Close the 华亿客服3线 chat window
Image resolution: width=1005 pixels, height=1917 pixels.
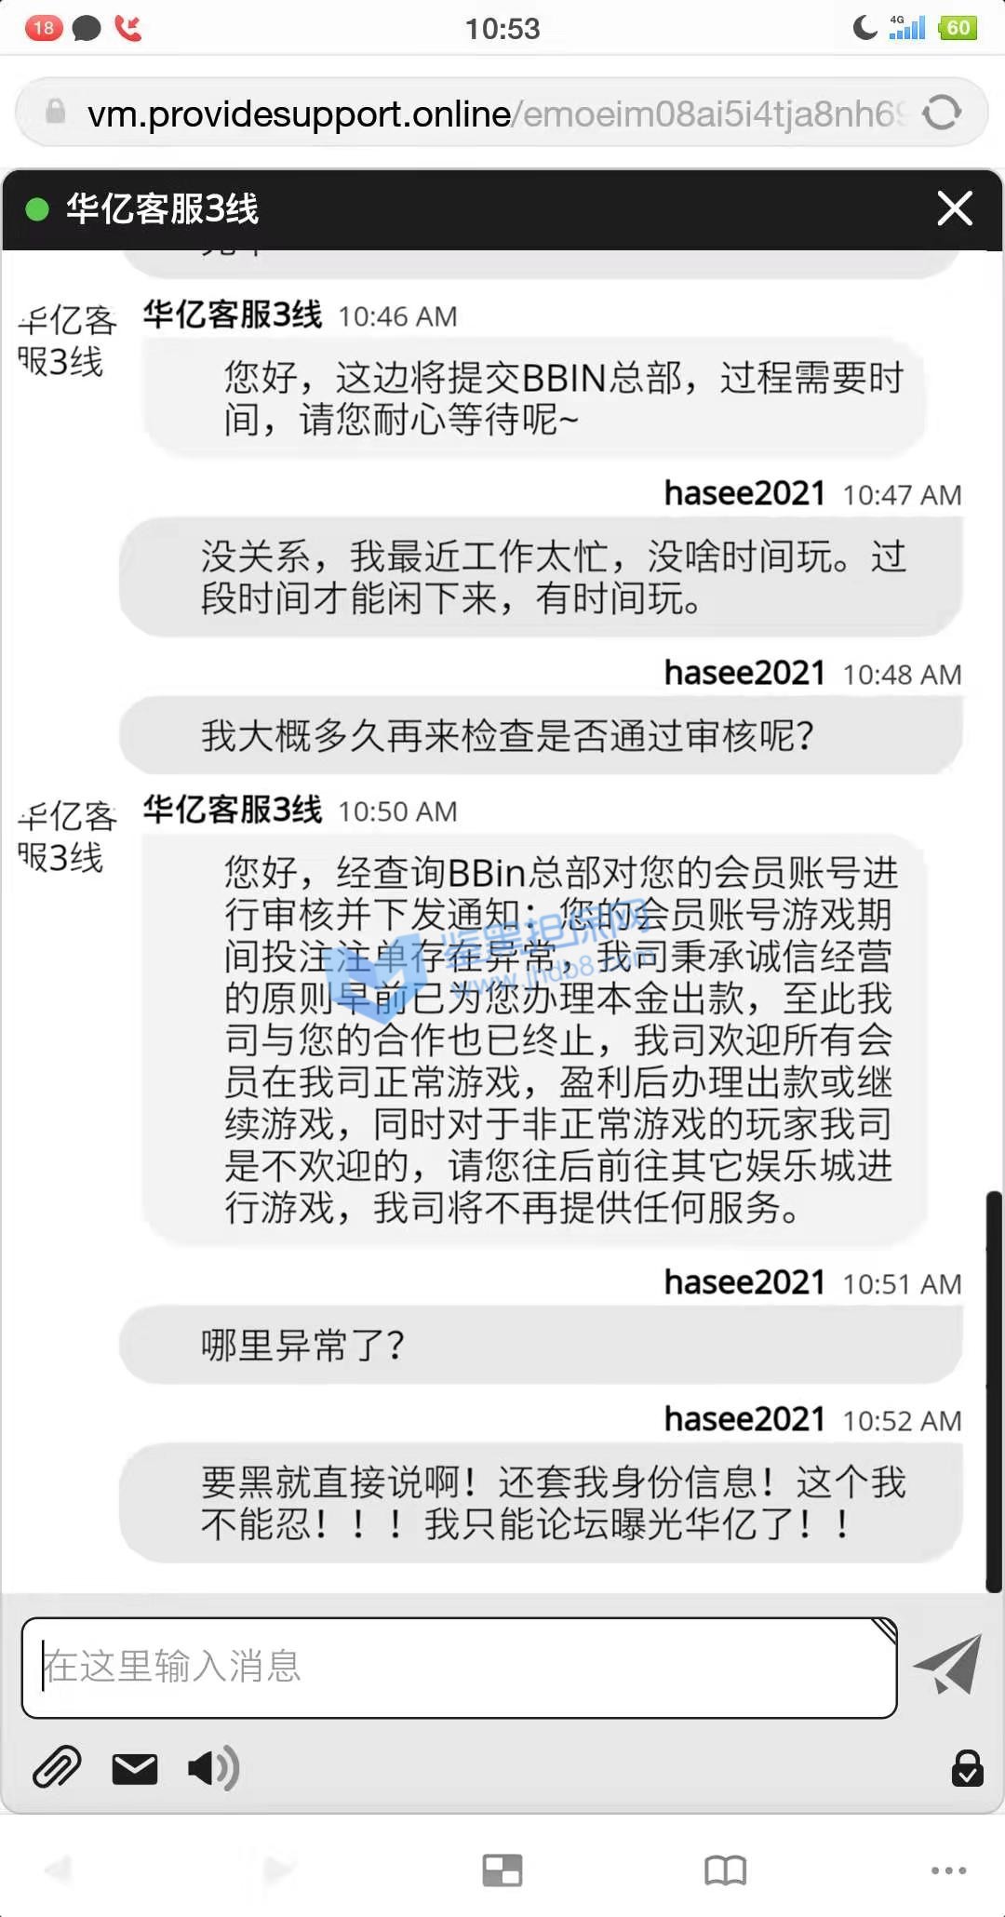pyautogui.click(x=955, y=208)
